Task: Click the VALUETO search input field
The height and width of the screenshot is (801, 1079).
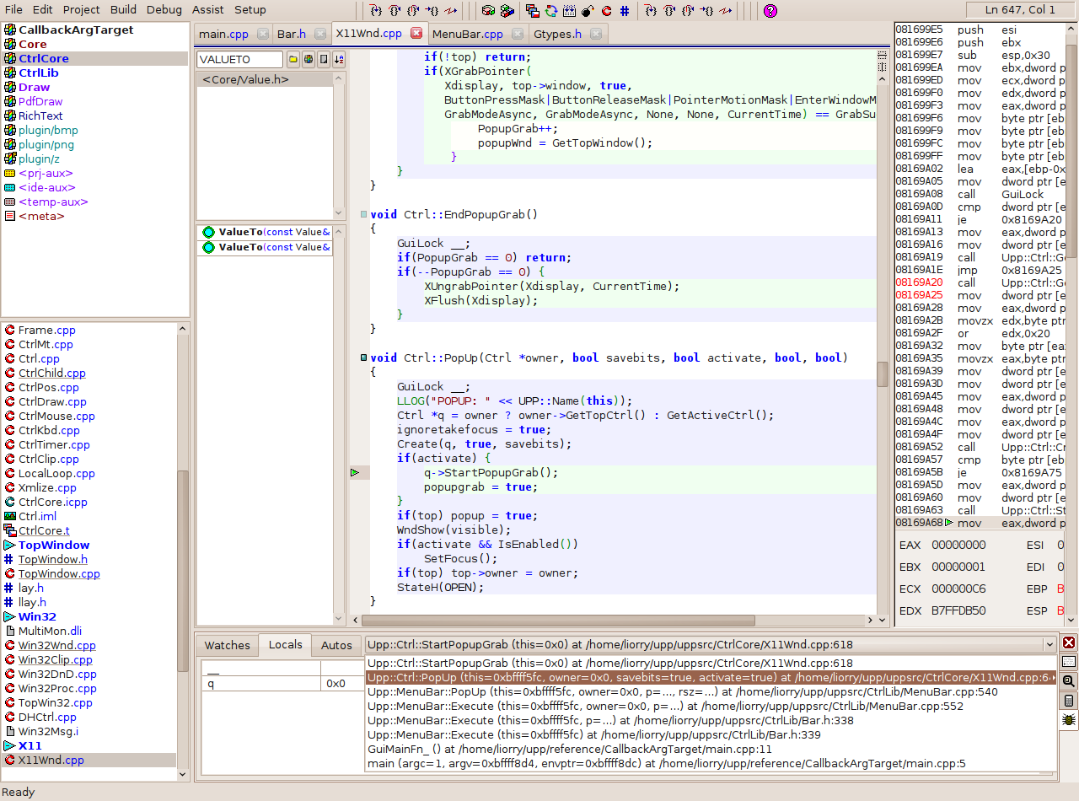Action: 239,59
